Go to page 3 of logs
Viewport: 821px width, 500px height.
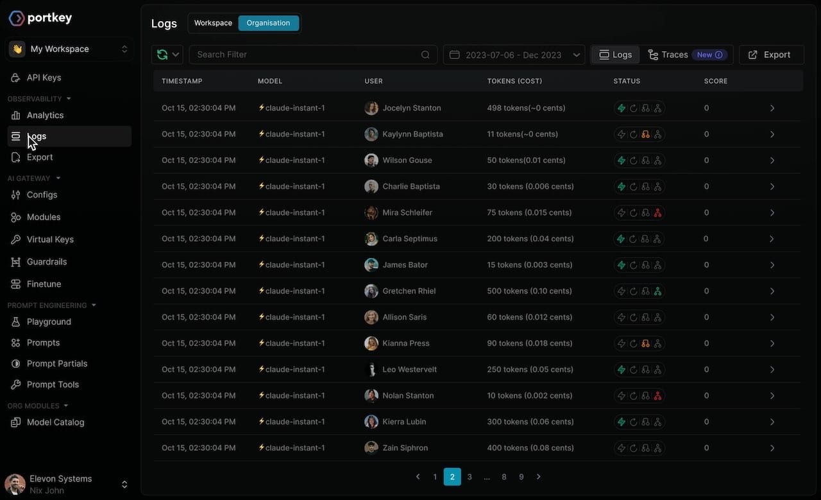(x=470, y=477)
